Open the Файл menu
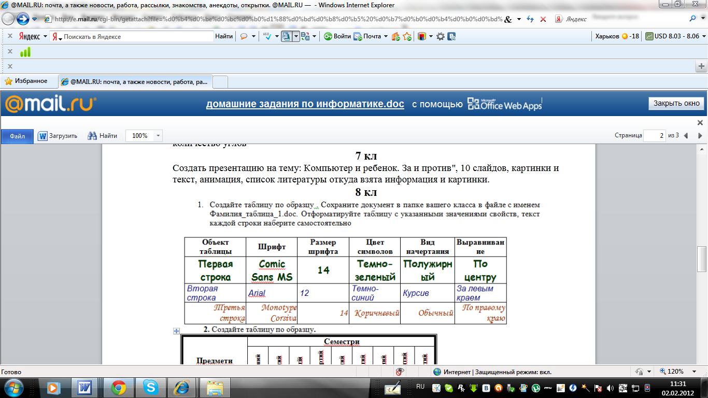The width and height of the screenshot is (708, 398). click(x=17, y=136)
